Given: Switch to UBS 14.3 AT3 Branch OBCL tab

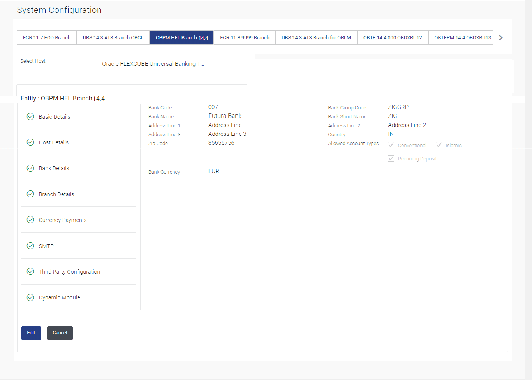Looking at the screenshot, I should [x=113, y=38].
